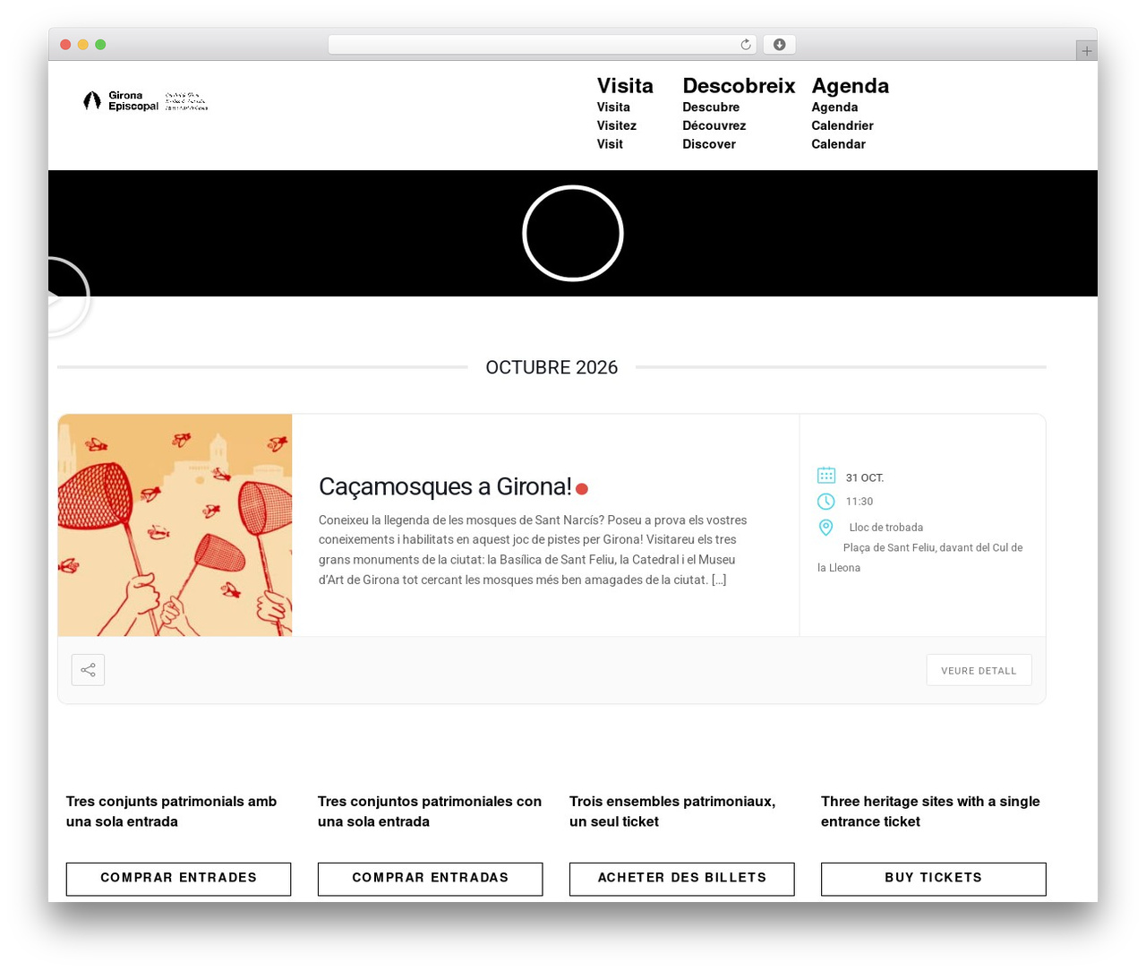Open a new browser tab with plus button
The width and height of the screenshot is (1146, 971).
(1086, 51)
